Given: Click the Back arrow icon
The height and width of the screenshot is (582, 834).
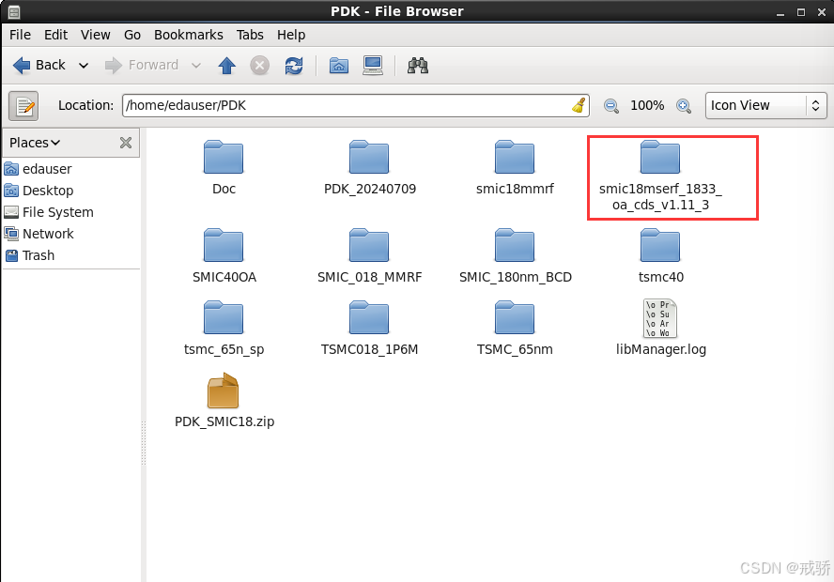Looking at the screenshot, I should coord(22,66).
